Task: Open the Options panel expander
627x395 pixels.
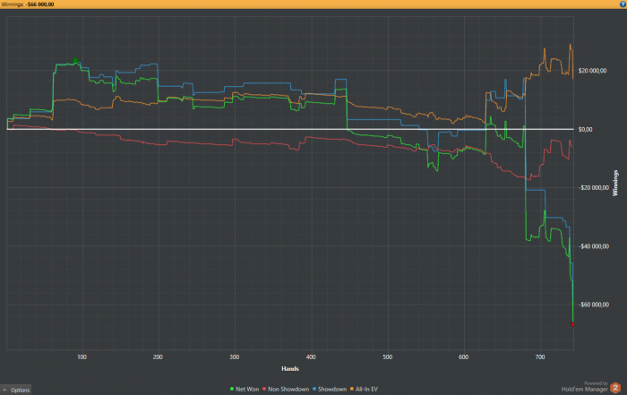Action: pos(15,390)
